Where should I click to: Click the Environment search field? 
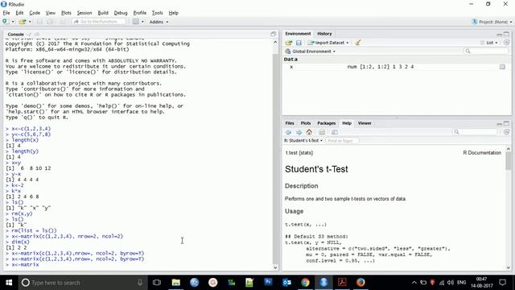[486, 51]
